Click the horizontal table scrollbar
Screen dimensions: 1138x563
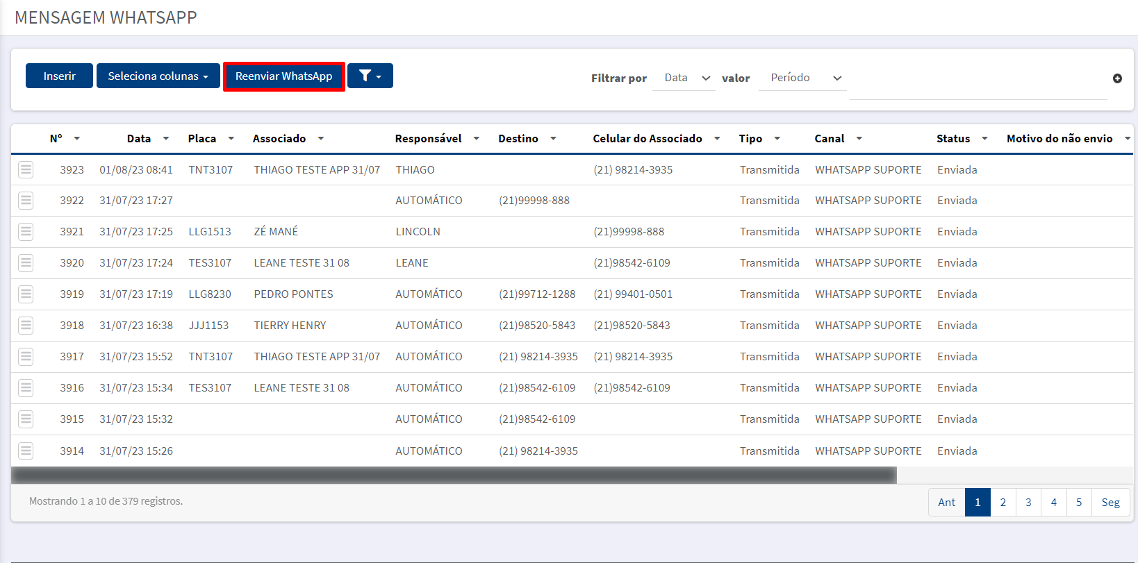coord(454,476)
